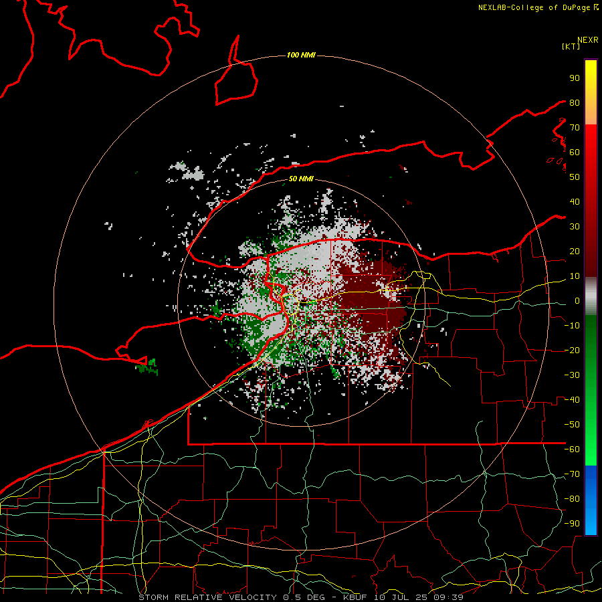Pick the gray band near 0 on scale
Screen dimensions: 602x602
[591, 298]
